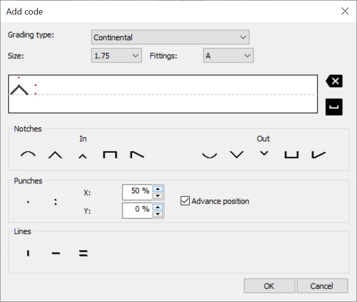
Task: Select the slanted Out notch icon
Action: click(319, 155)
